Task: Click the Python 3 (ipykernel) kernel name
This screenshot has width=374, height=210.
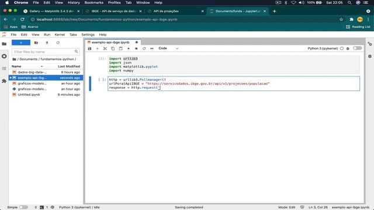Action: 323,48
